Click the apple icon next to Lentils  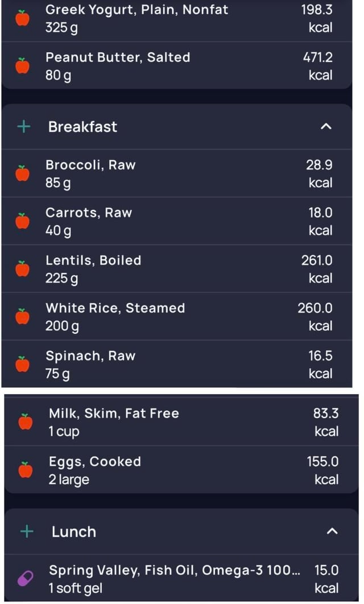click(x=22, y=269)
